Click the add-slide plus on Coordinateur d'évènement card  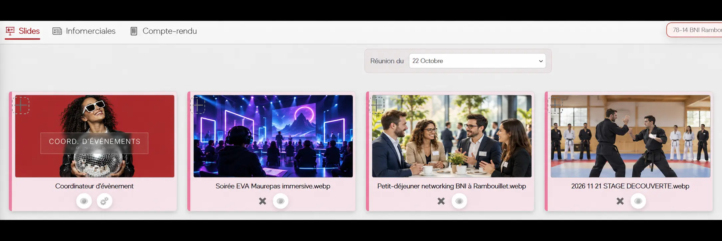[21, 105]
